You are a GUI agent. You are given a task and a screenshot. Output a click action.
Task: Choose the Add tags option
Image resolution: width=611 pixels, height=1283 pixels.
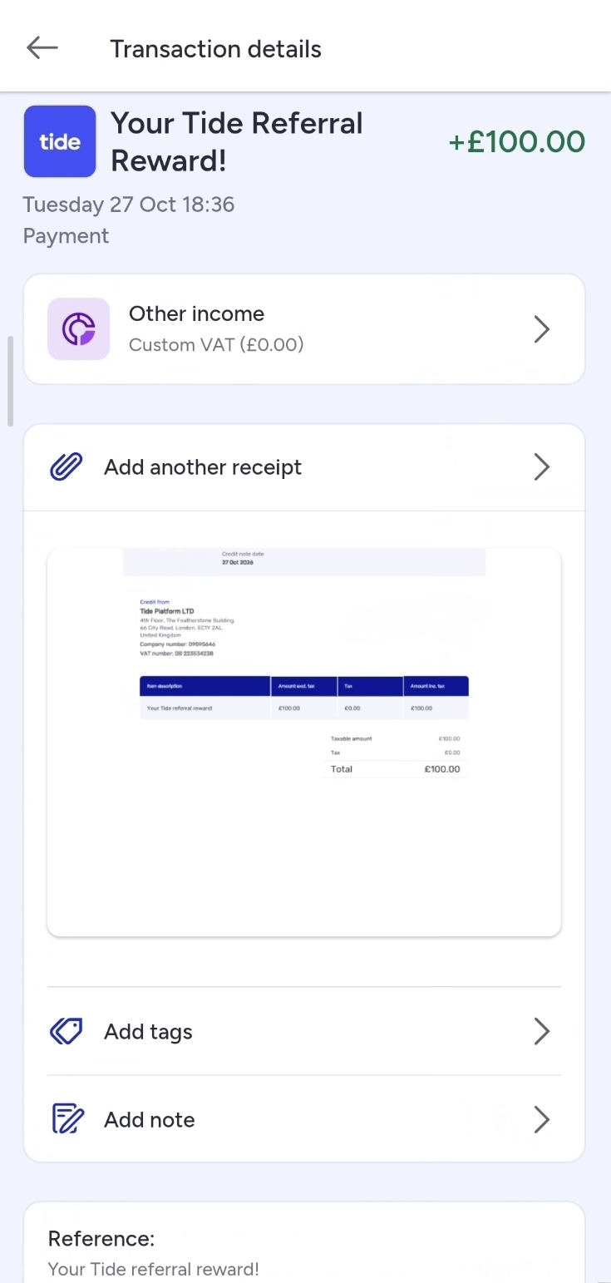pos(304,1032)
